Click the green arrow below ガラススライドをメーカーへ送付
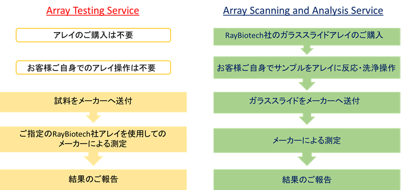The height and width of the screenshot is (190, 401). click(307, 119)
